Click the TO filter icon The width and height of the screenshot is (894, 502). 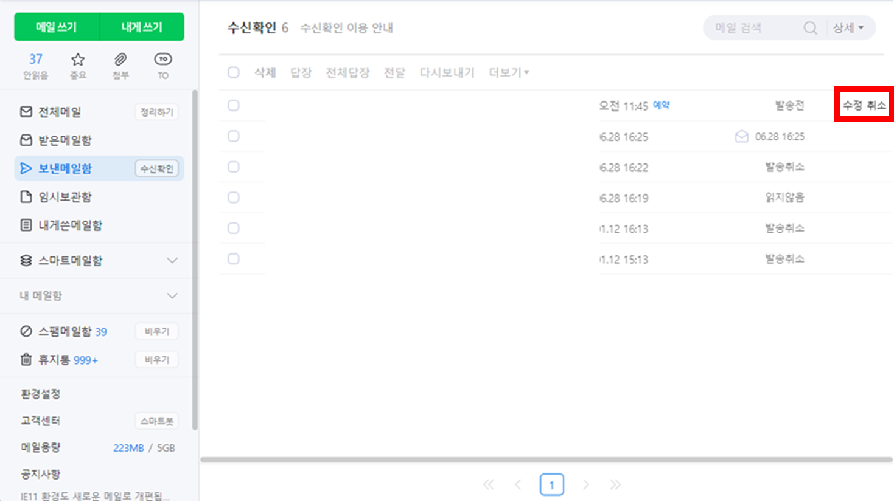tap(162, 59)
